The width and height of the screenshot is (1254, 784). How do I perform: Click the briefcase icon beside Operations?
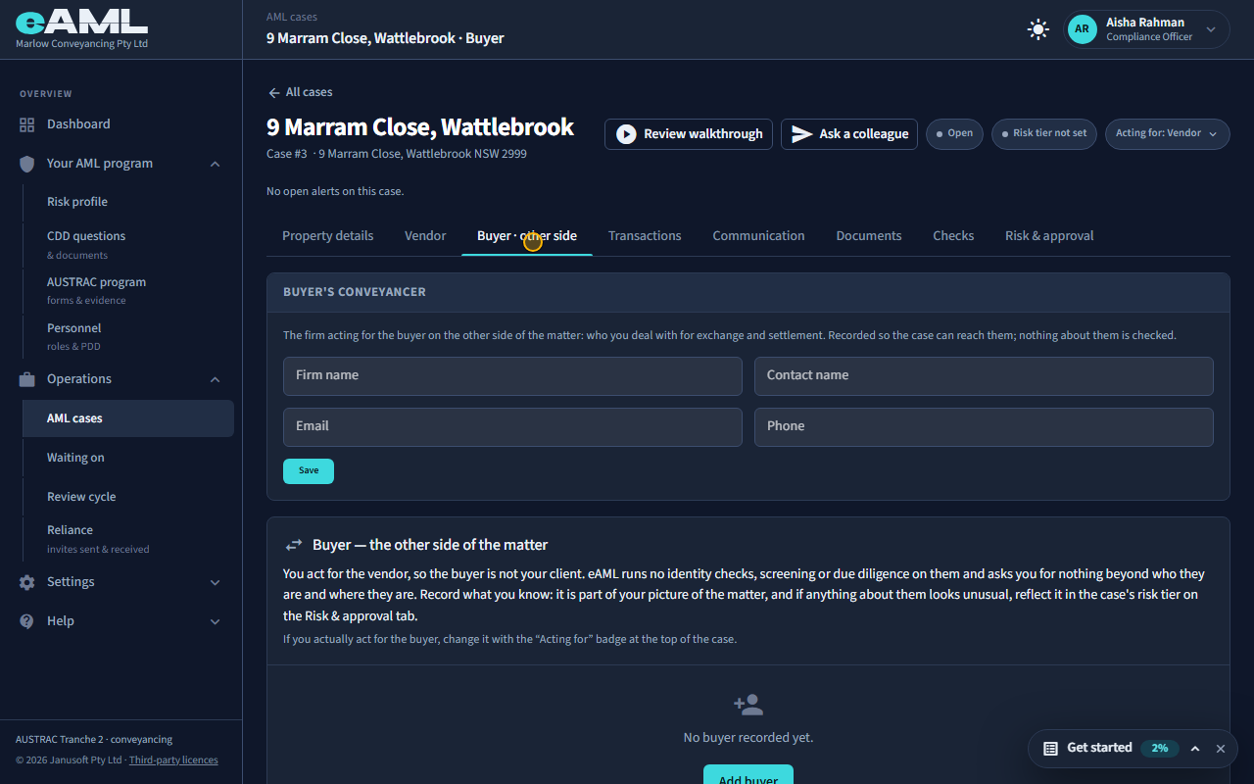[27, 379]
